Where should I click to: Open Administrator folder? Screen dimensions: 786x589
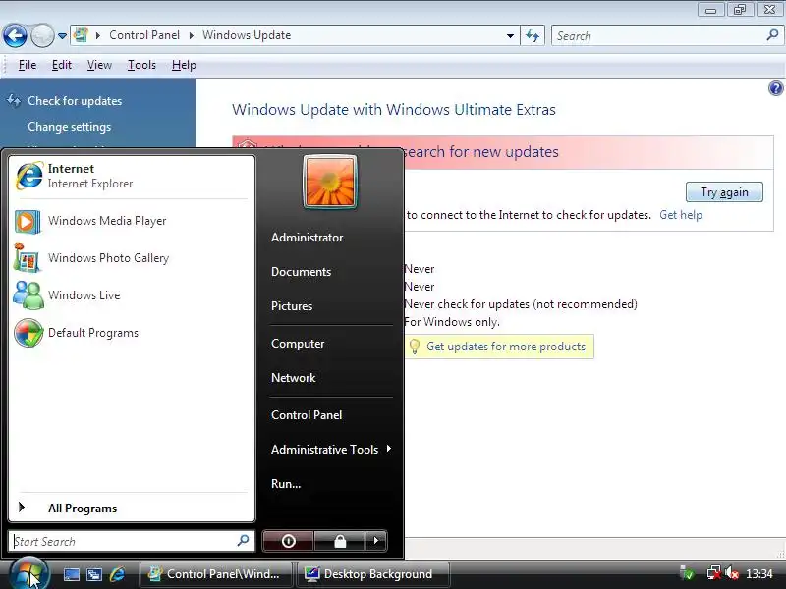[307, 238]
